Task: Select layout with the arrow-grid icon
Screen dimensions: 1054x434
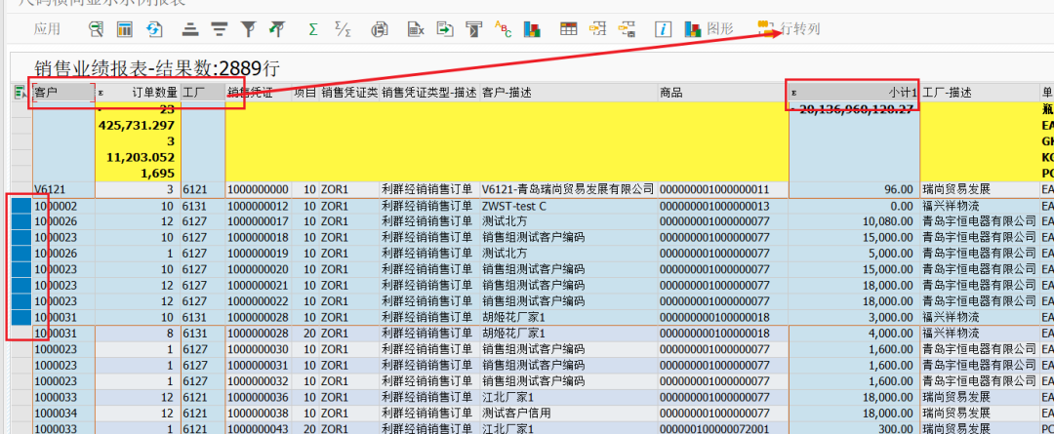Action: [597, 29]
